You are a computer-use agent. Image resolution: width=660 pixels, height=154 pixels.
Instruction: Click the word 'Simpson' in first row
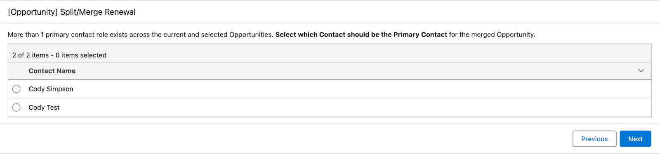click(x=60, y=89)
